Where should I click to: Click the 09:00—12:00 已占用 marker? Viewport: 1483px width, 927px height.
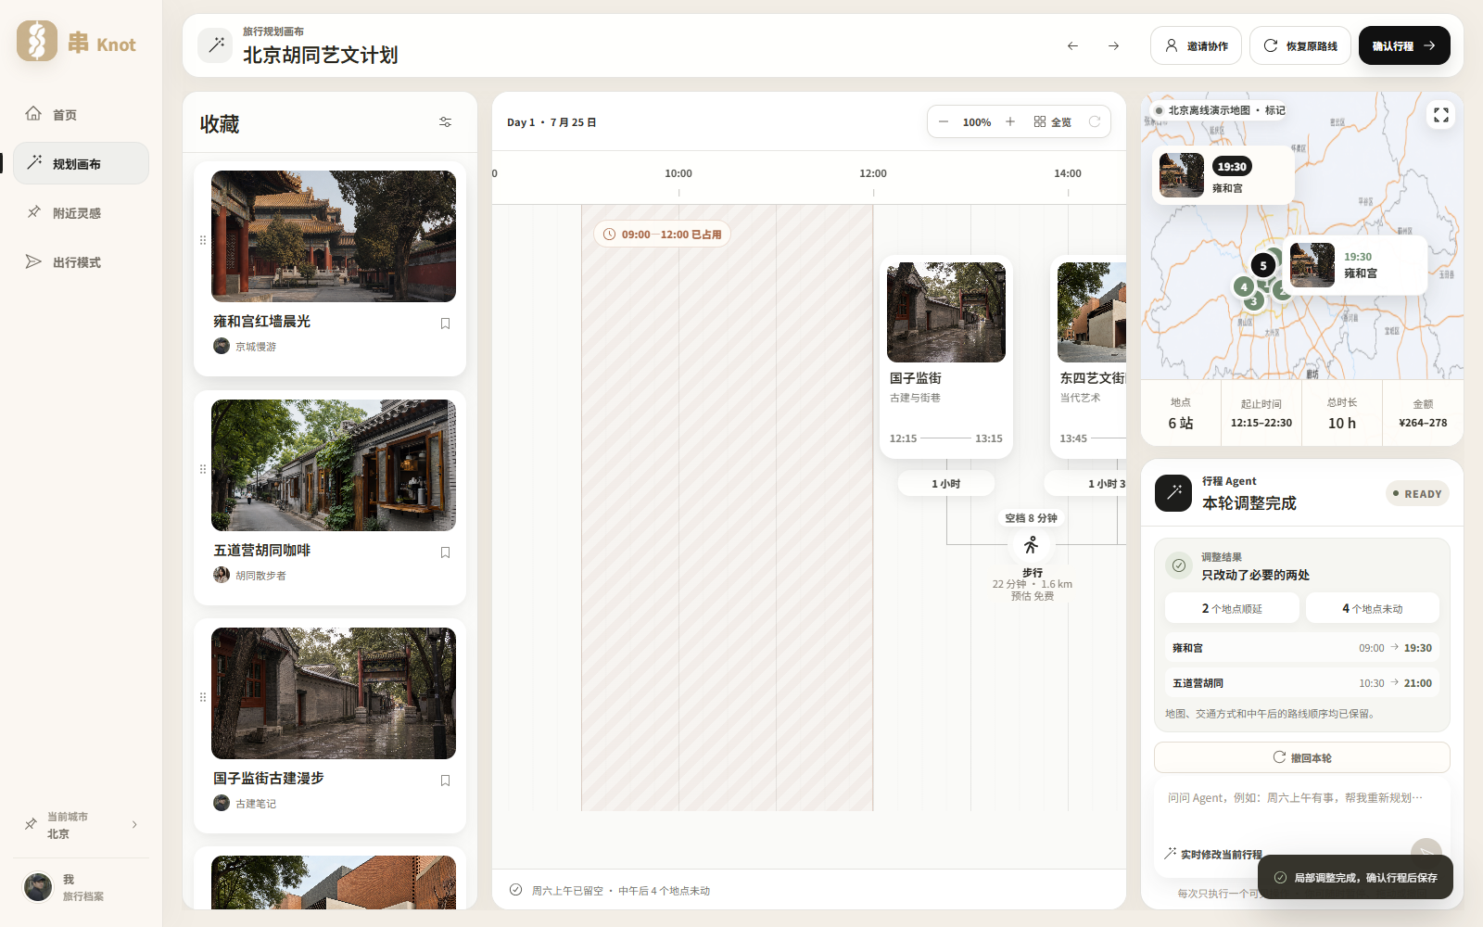(662, 235)
